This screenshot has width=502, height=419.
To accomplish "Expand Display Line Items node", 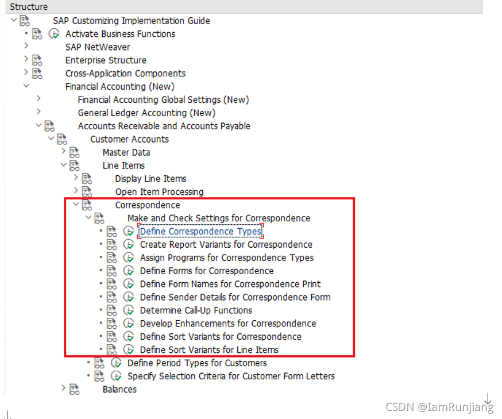I will 76,177.
